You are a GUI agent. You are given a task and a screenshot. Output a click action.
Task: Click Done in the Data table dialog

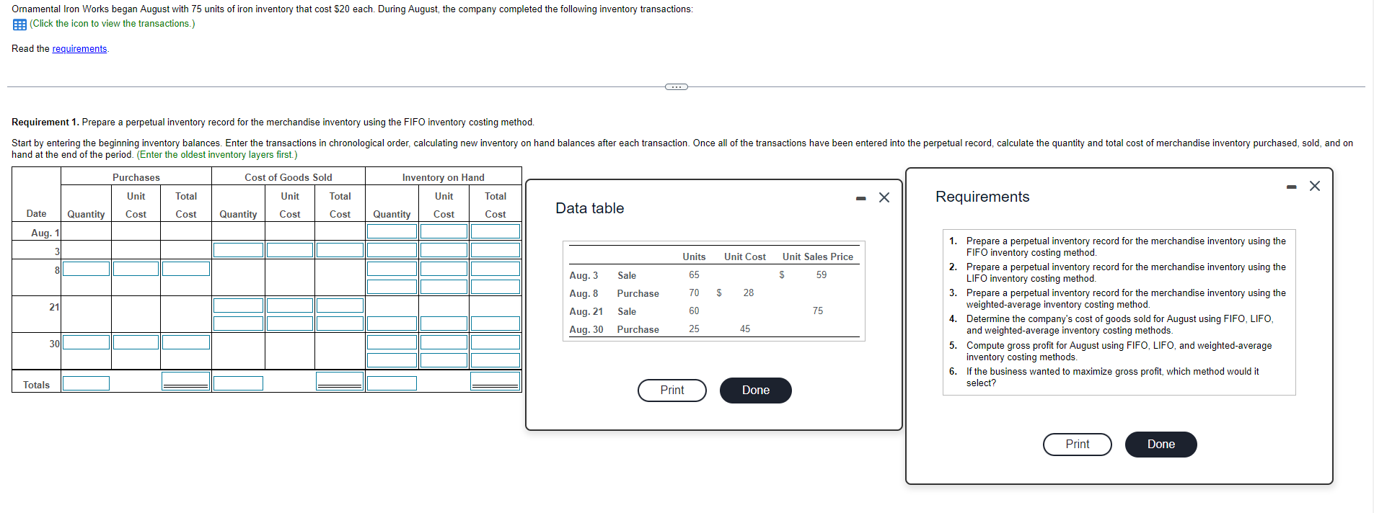coord(756,391)
